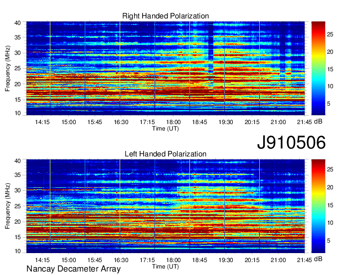The height and width of the screenshot is (275, 339).
Task: Click the dB unit label beside the top plot
Action: tap(318, 122)
